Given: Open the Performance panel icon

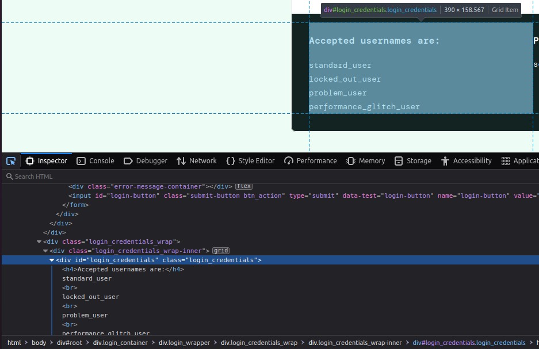Looking at the screenshot, I should click(289, 161).
